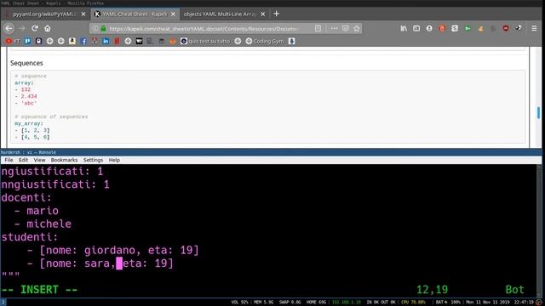The height and width of the screenshot is (306, 545).
Task: Open the Konsole Settings menu
Action: [93, 160]
